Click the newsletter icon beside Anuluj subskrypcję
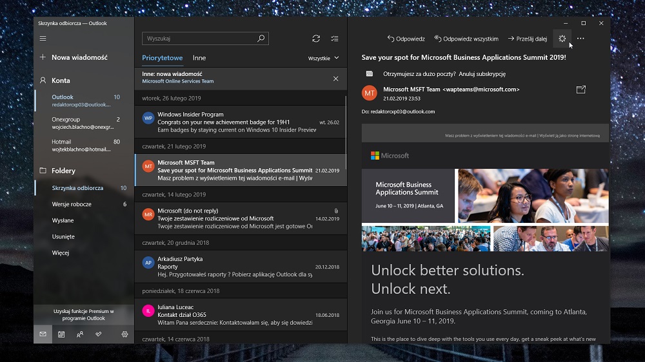 tap(370, 73)
